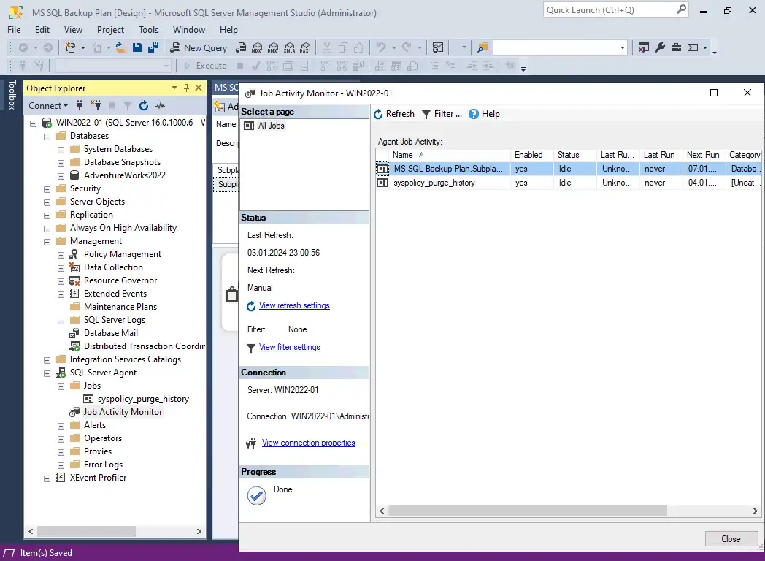Viewport: 765px width, 561px height.
Task: Click the Close button in Job Activity Monitor
Action: click(730, 539)
